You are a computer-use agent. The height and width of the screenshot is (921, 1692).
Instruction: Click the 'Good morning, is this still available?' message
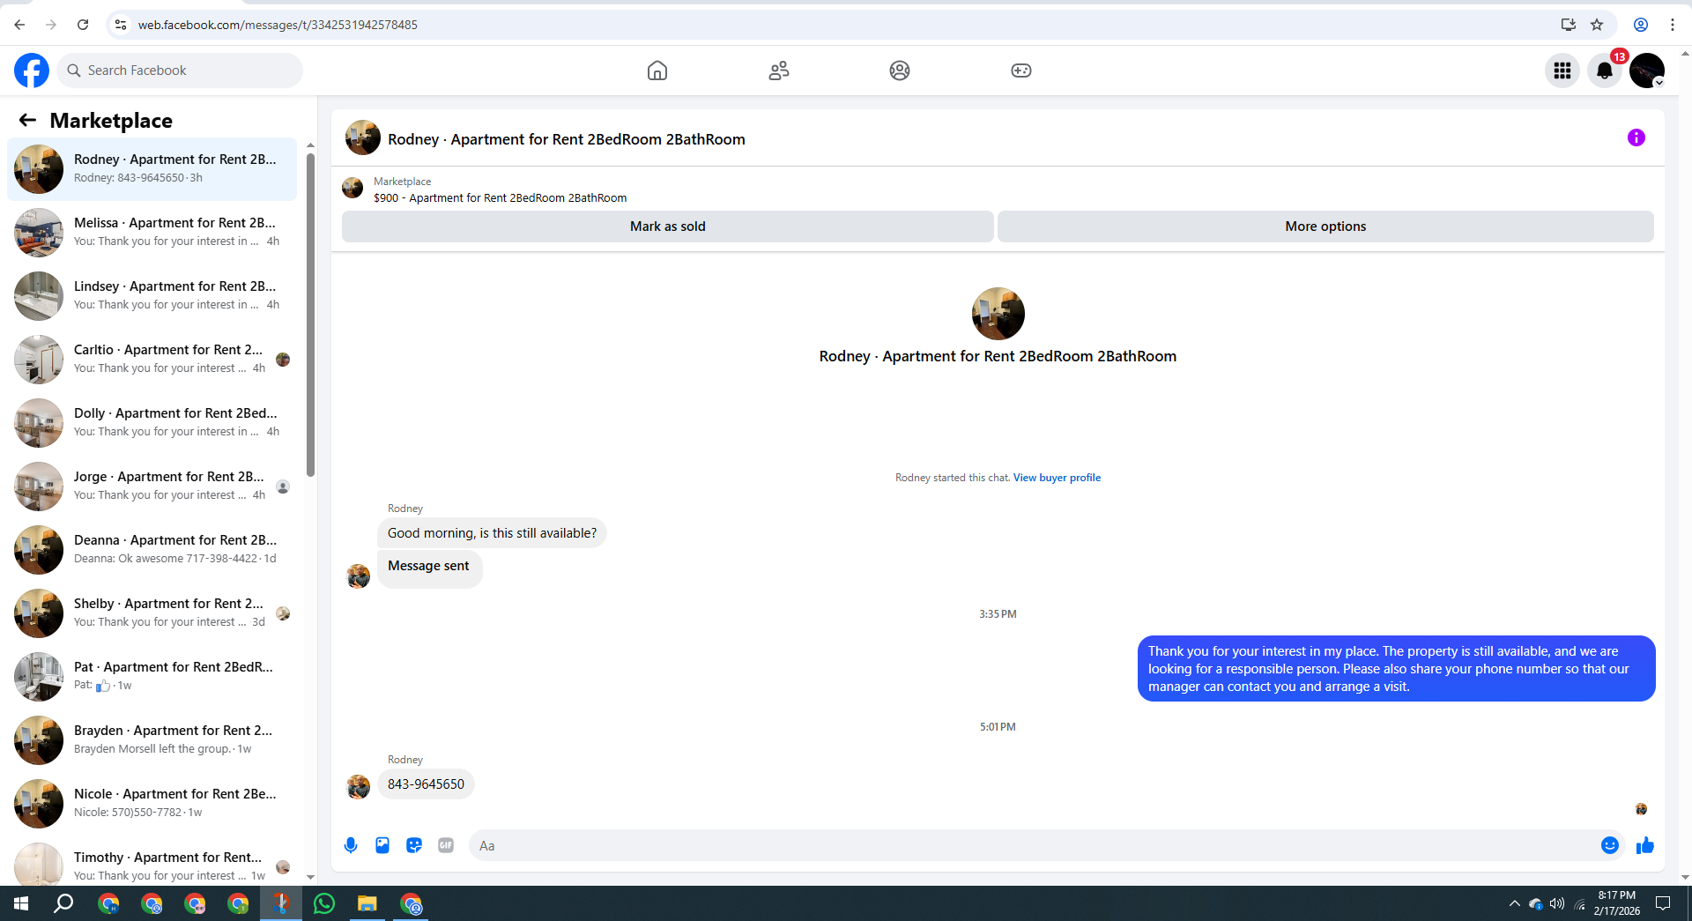click(x=492, y=533)
